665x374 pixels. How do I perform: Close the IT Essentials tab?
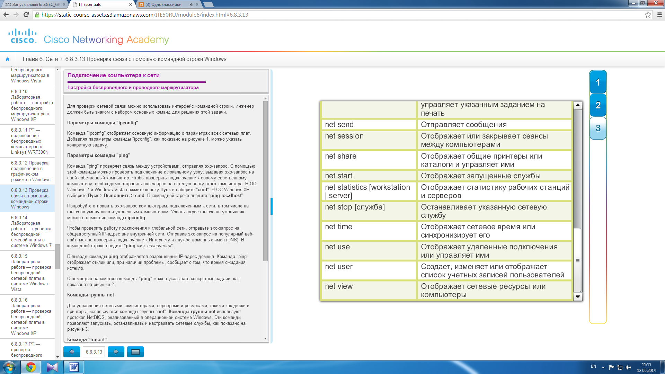[131, 5]
